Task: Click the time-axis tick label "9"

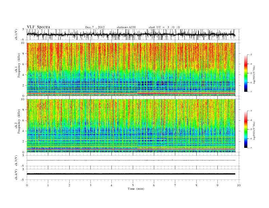Action: point(217,186)
